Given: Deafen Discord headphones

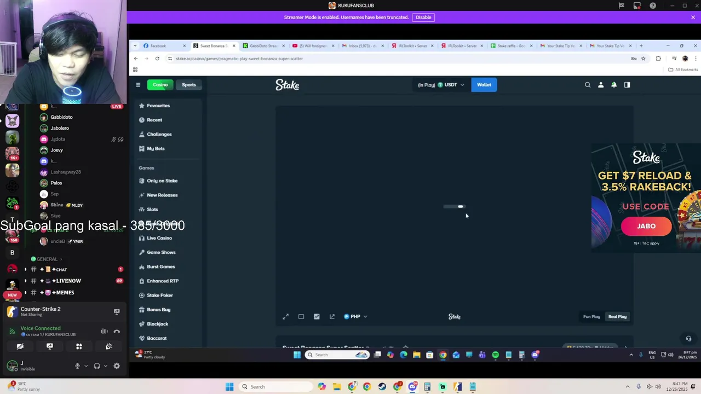Looking at the screenshot, I should pos(97,366).
